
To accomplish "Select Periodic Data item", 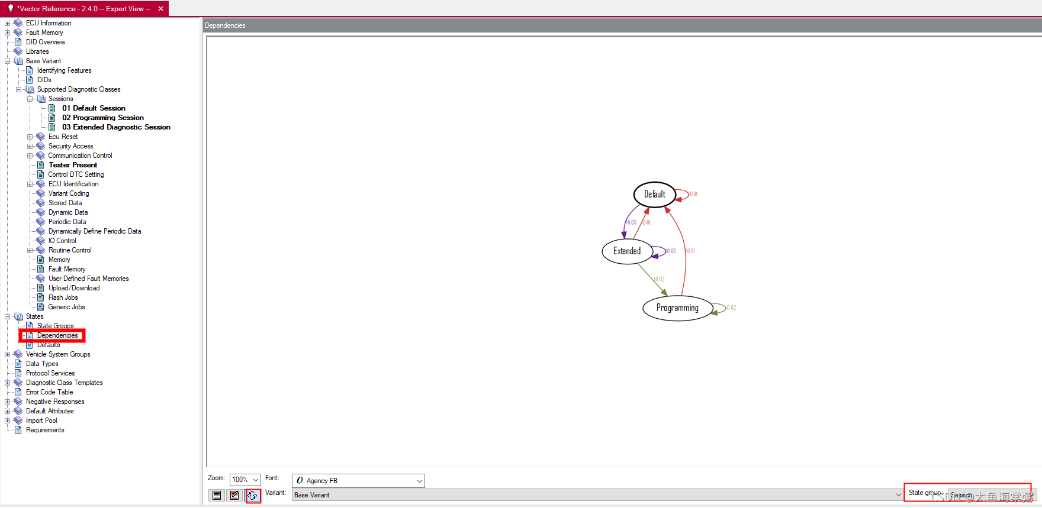I will tap(67, 222).
